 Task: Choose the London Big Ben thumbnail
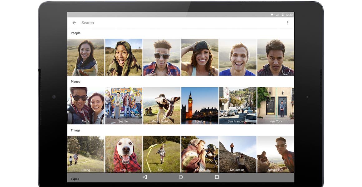pyautogui.click(x=200, y=106)
